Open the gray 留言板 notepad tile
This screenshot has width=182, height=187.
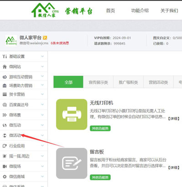point(72,163)
